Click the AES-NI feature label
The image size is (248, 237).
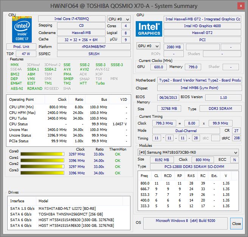click(17, 89)
